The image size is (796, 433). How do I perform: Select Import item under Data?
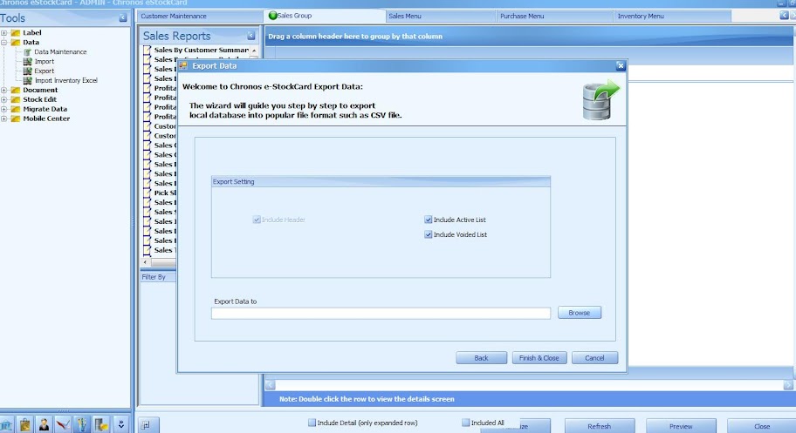click(x=45, y=61)
